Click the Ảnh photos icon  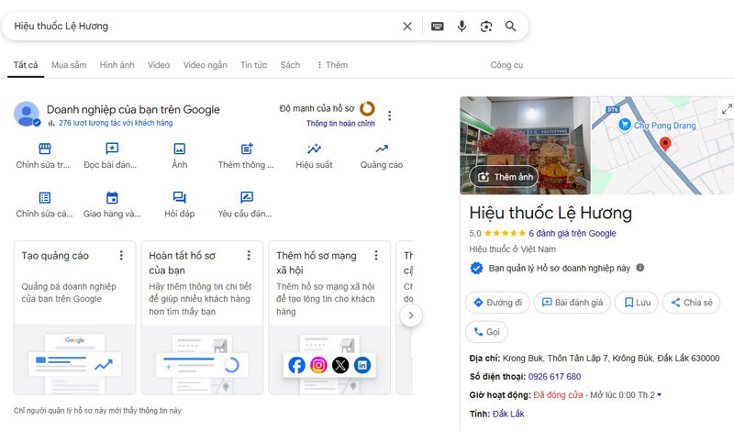[179, 149]
